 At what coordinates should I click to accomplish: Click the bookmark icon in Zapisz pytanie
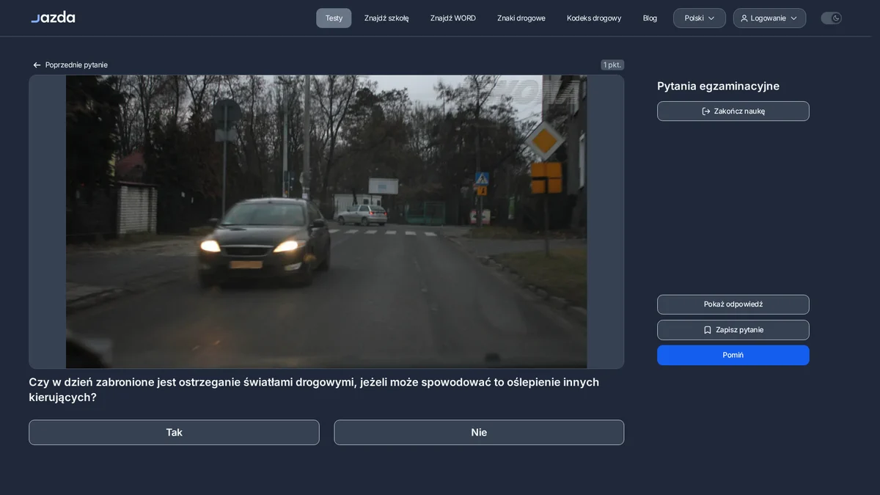click(x=708, y=330)
